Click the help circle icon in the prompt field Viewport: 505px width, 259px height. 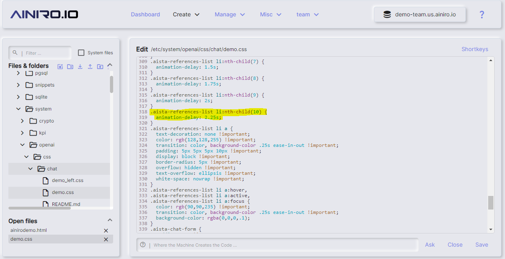tap(143, 245)
